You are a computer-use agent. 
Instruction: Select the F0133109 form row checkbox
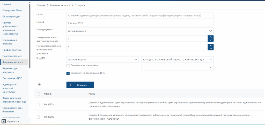(38, 104)
